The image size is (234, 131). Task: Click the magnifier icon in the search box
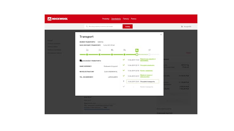pos(87,27)
